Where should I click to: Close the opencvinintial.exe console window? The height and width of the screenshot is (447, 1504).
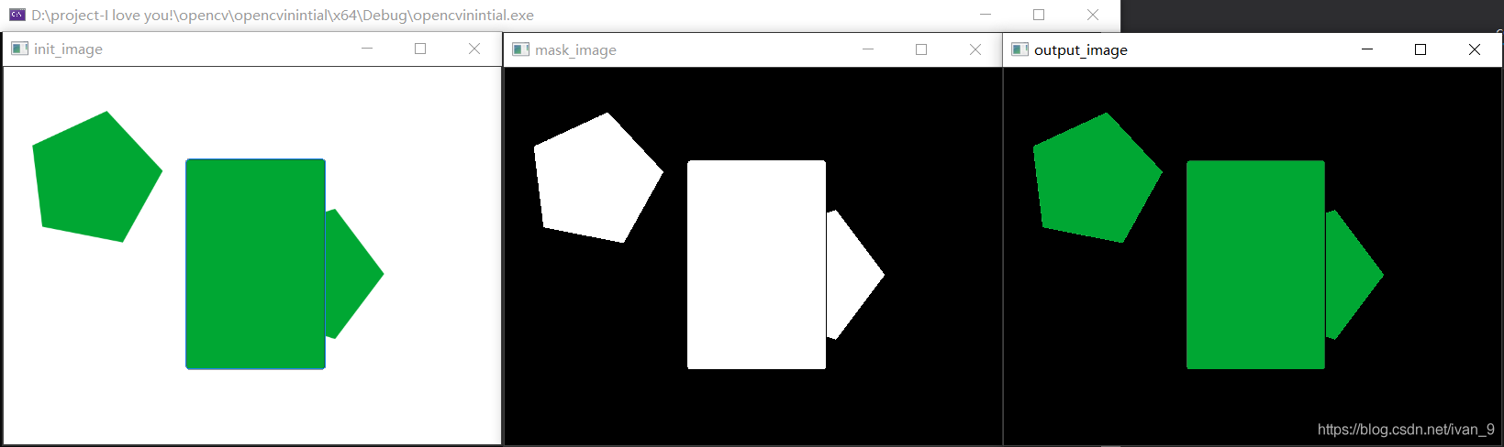coord(1093,15)
